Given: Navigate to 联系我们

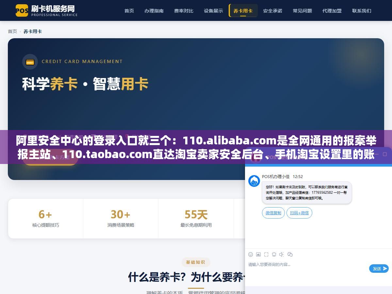Looking at the screenshot, I should point(362,10).
